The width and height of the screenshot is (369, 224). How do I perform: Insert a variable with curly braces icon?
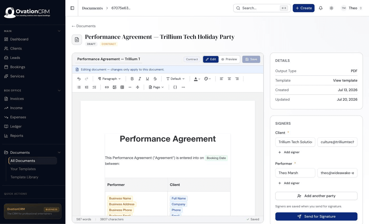pos(175,87)
